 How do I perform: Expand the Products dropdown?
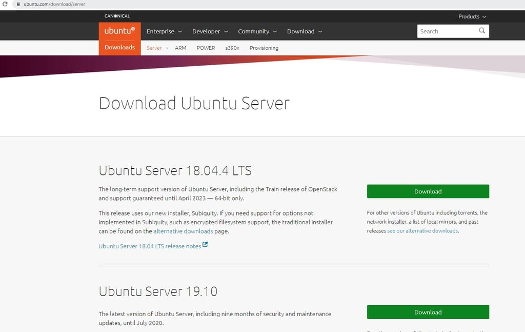(472, 16)
